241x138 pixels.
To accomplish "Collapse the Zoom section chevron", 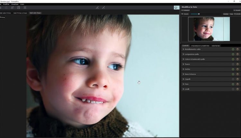I will pyautogui.click(x=182, y=14).
